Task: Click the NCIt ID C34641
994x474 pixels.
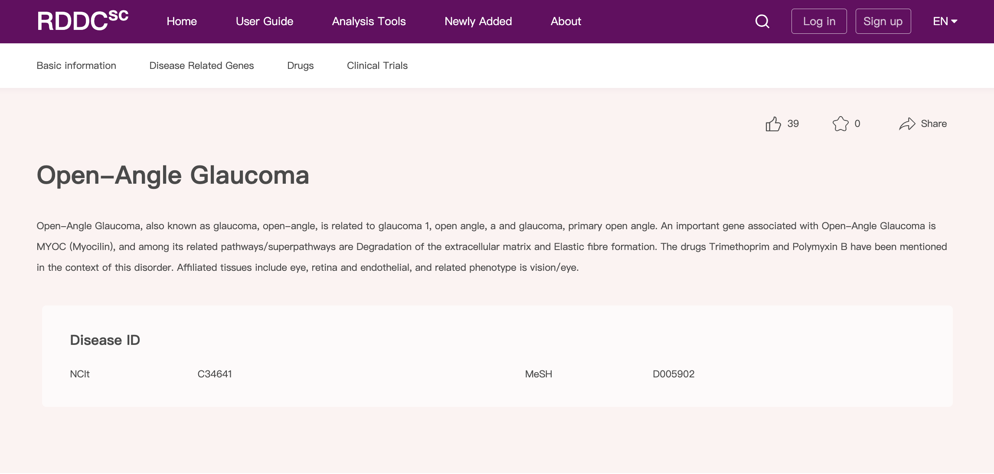Action: [x=214, y=374]
